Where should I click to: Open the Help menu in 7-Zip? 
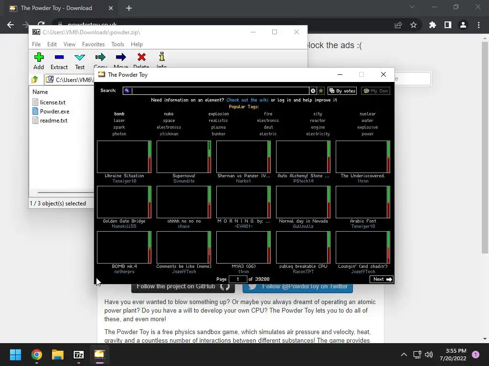(x=137, y=44)
